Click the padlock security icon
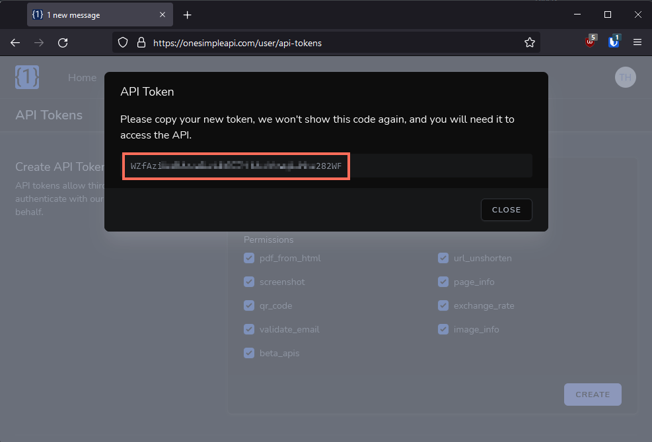The height and width of the screenshot is (442, 652). pyautogui.click(x=141, y=42)
